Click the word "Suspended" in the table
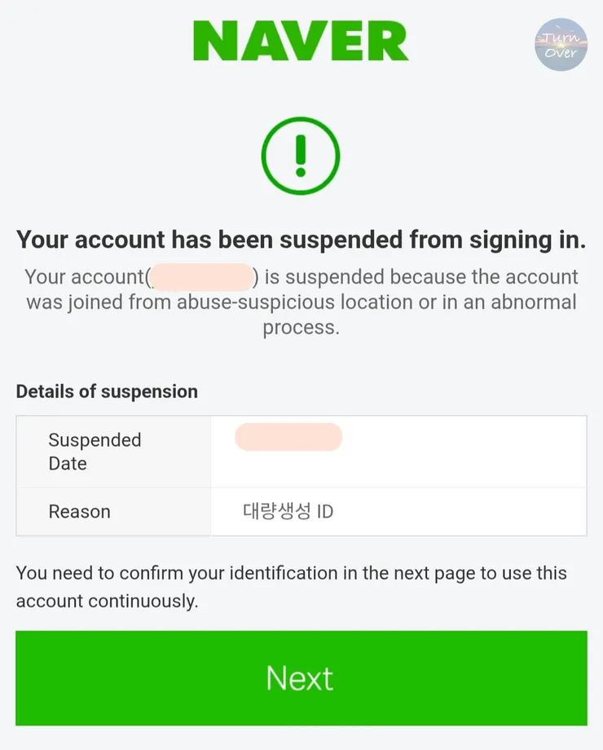 pyautogui.click(x=95, y=440)
